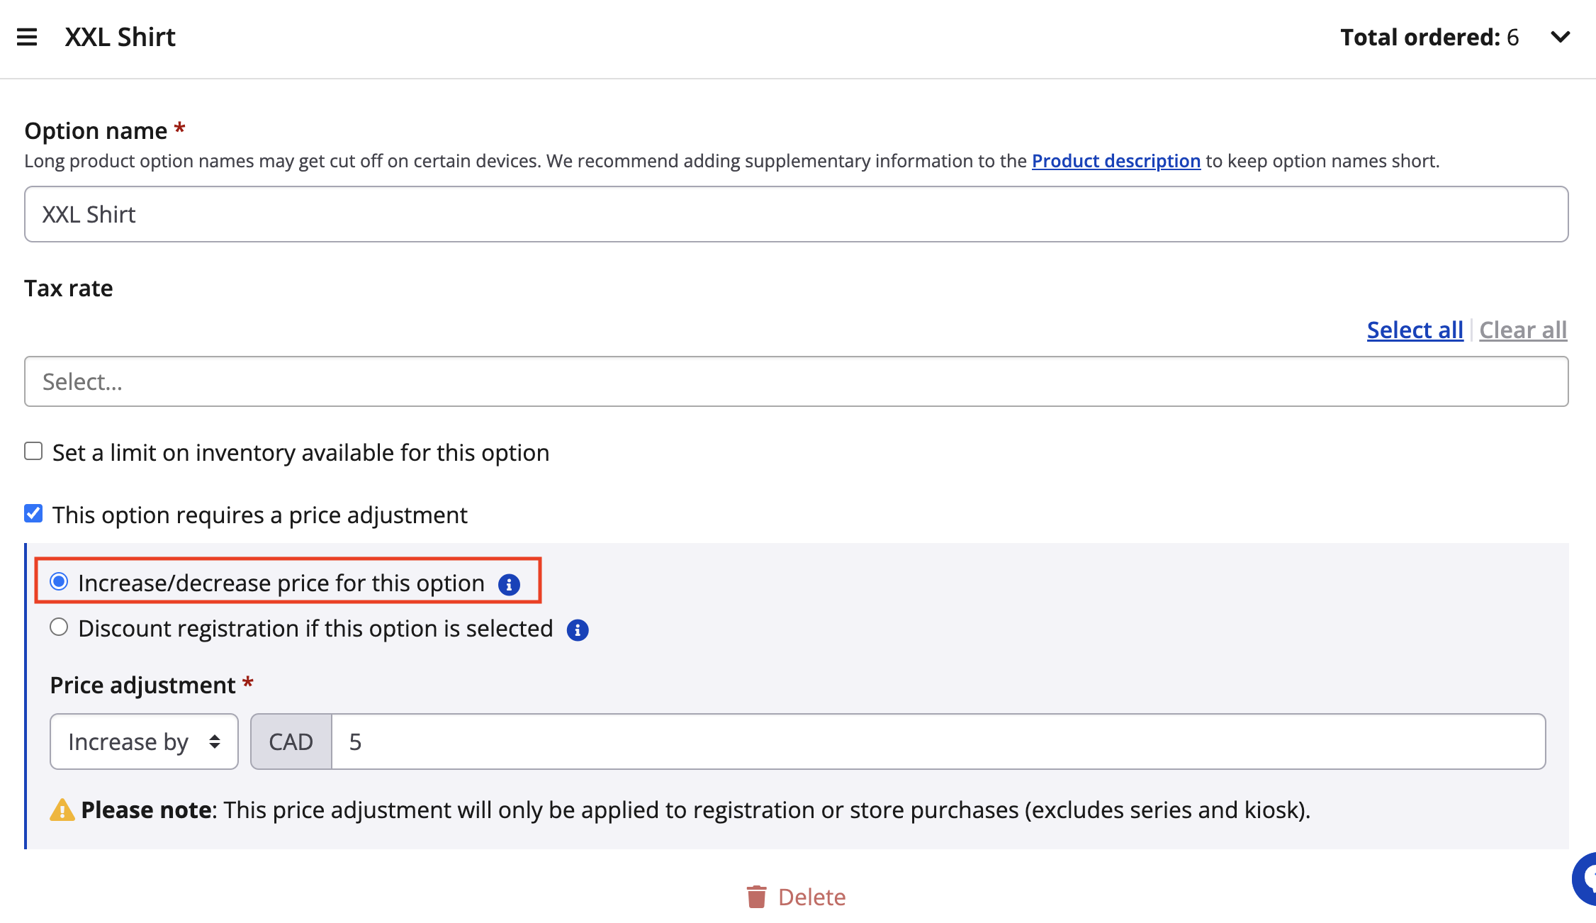Click the hamburger drag handle icon
The width and height of the screenshot is (1596, 923).
click(27, 37)
